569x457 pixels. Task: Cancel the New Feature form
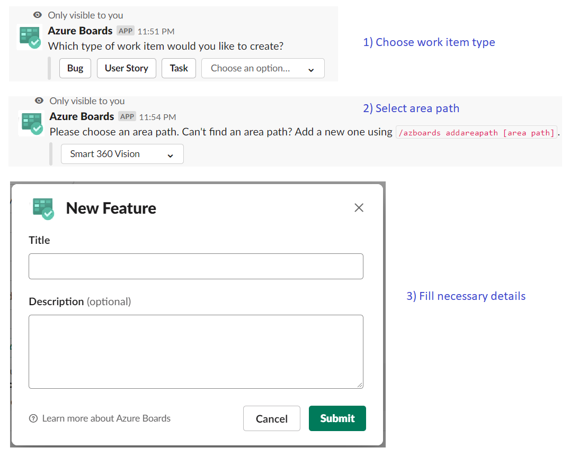(271, 418)
